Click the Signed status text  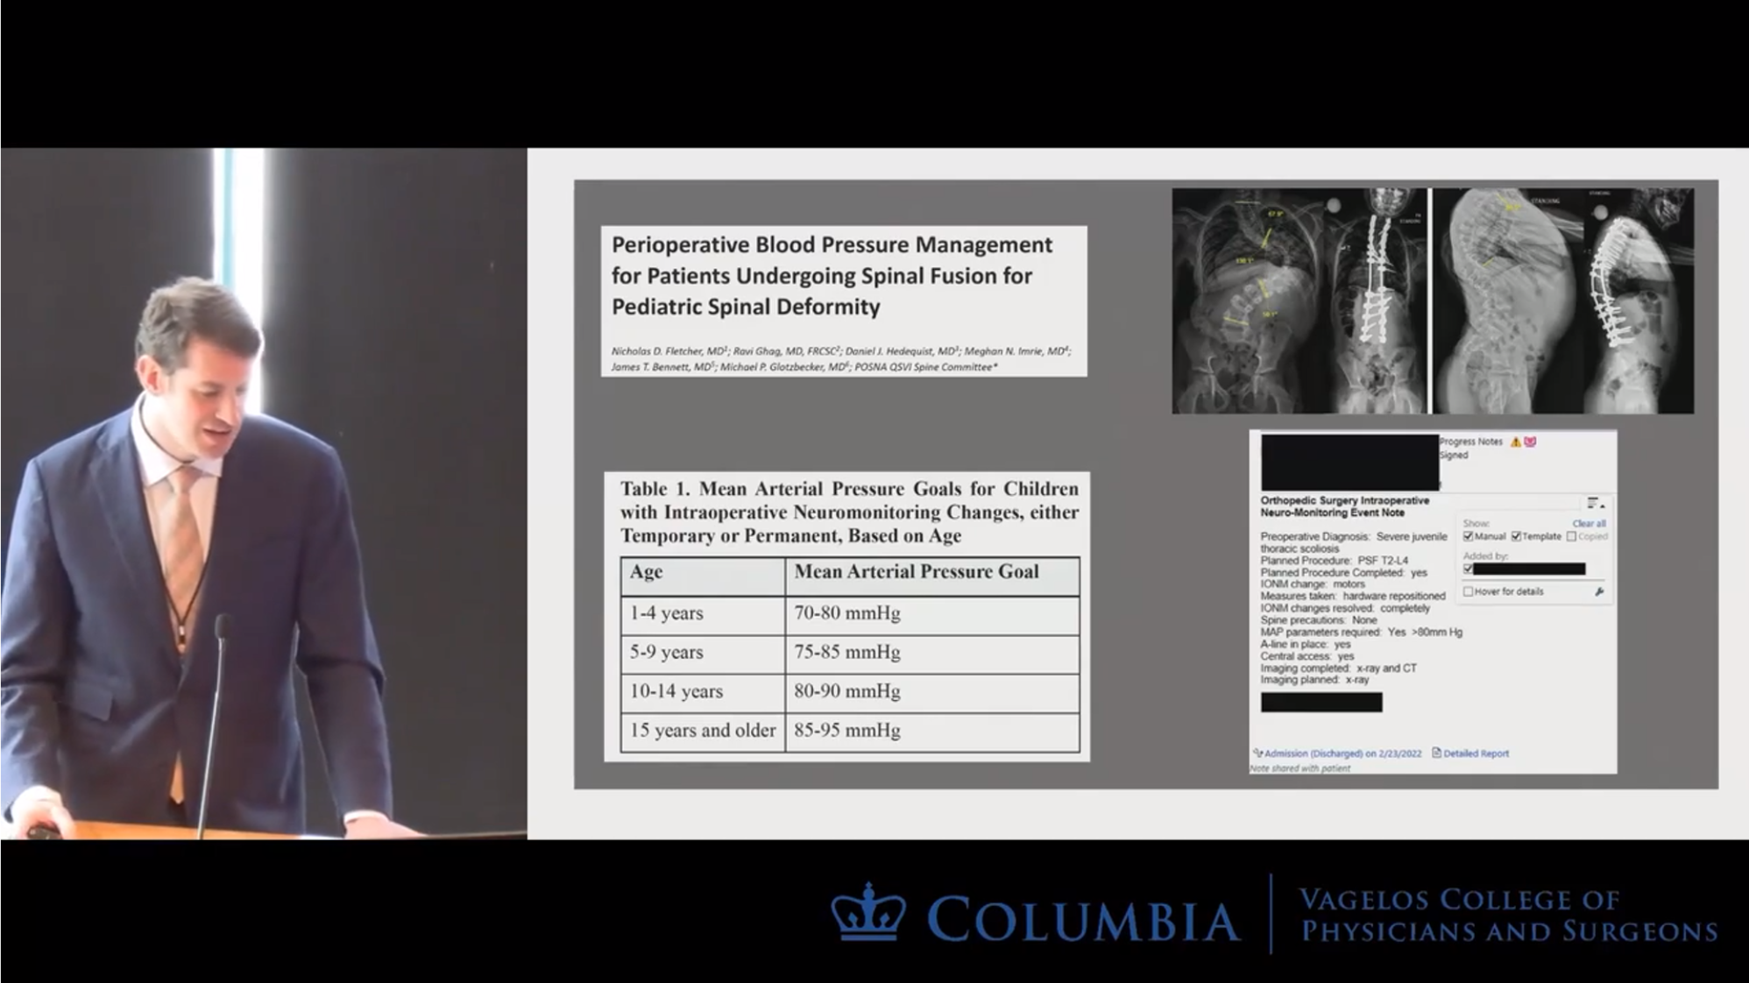pyautogui.click(x=1453, y=455)
